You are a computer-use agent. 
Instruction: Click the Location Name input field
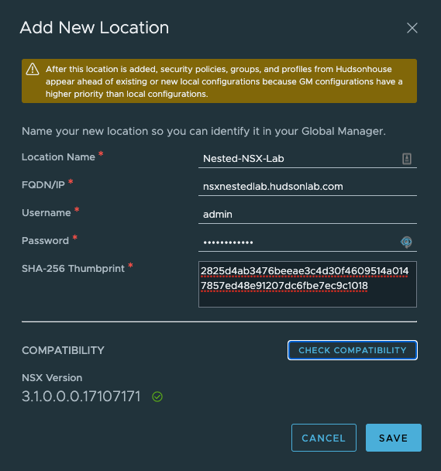308,159
